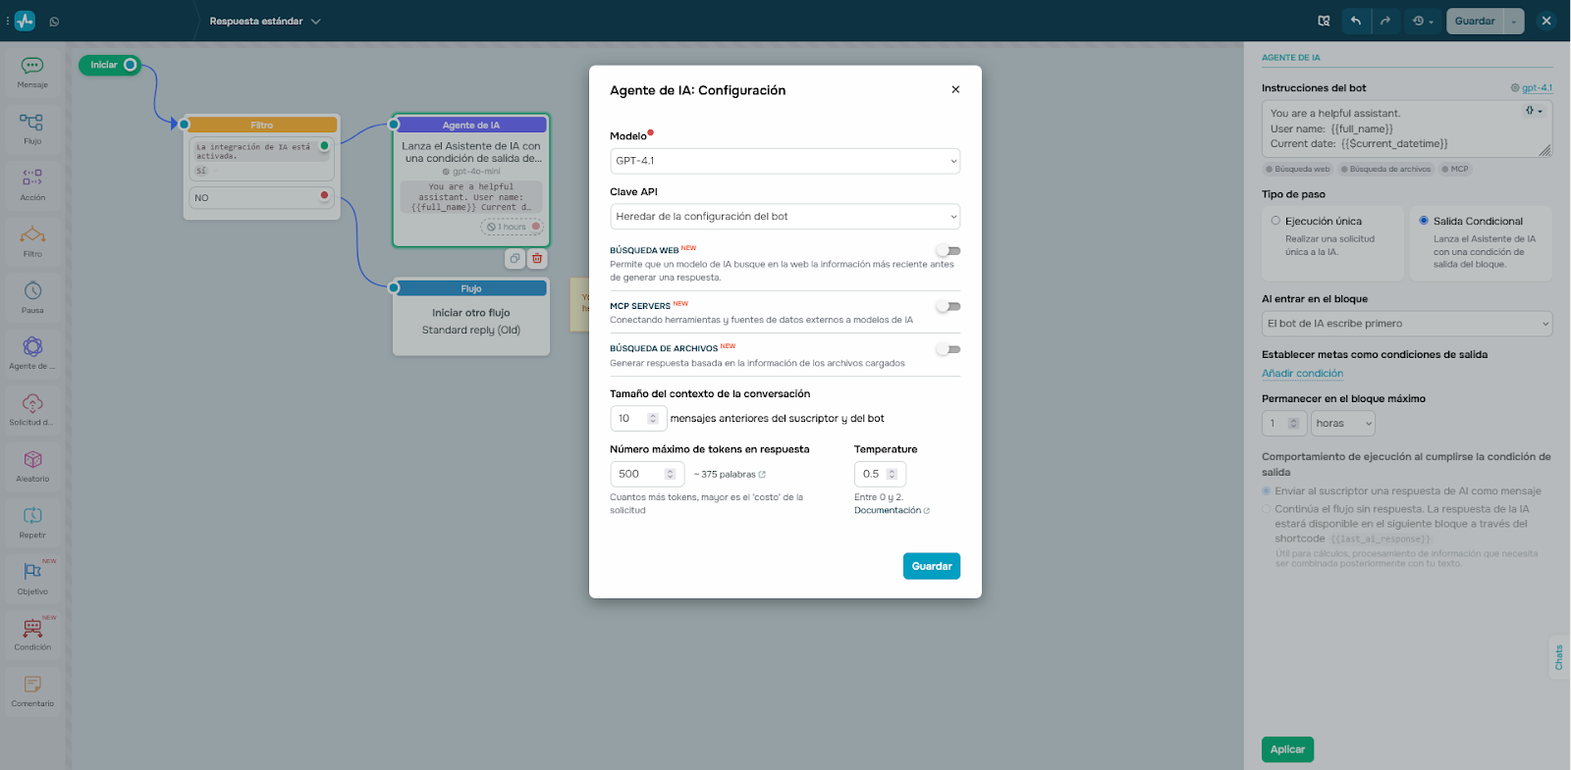Close the Configuración dialog
Viewport: 1571px width, 770px height.
click(955, 89)
